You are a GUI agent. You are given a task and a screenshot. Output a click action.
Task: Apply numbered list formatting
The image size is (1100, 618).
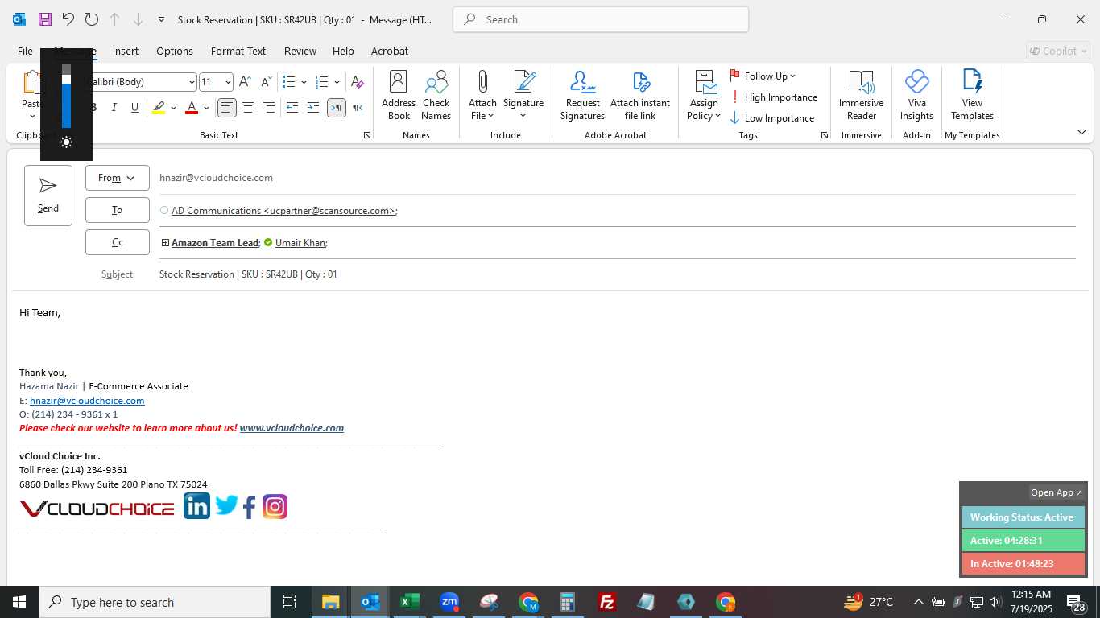(x=322, y=82)
